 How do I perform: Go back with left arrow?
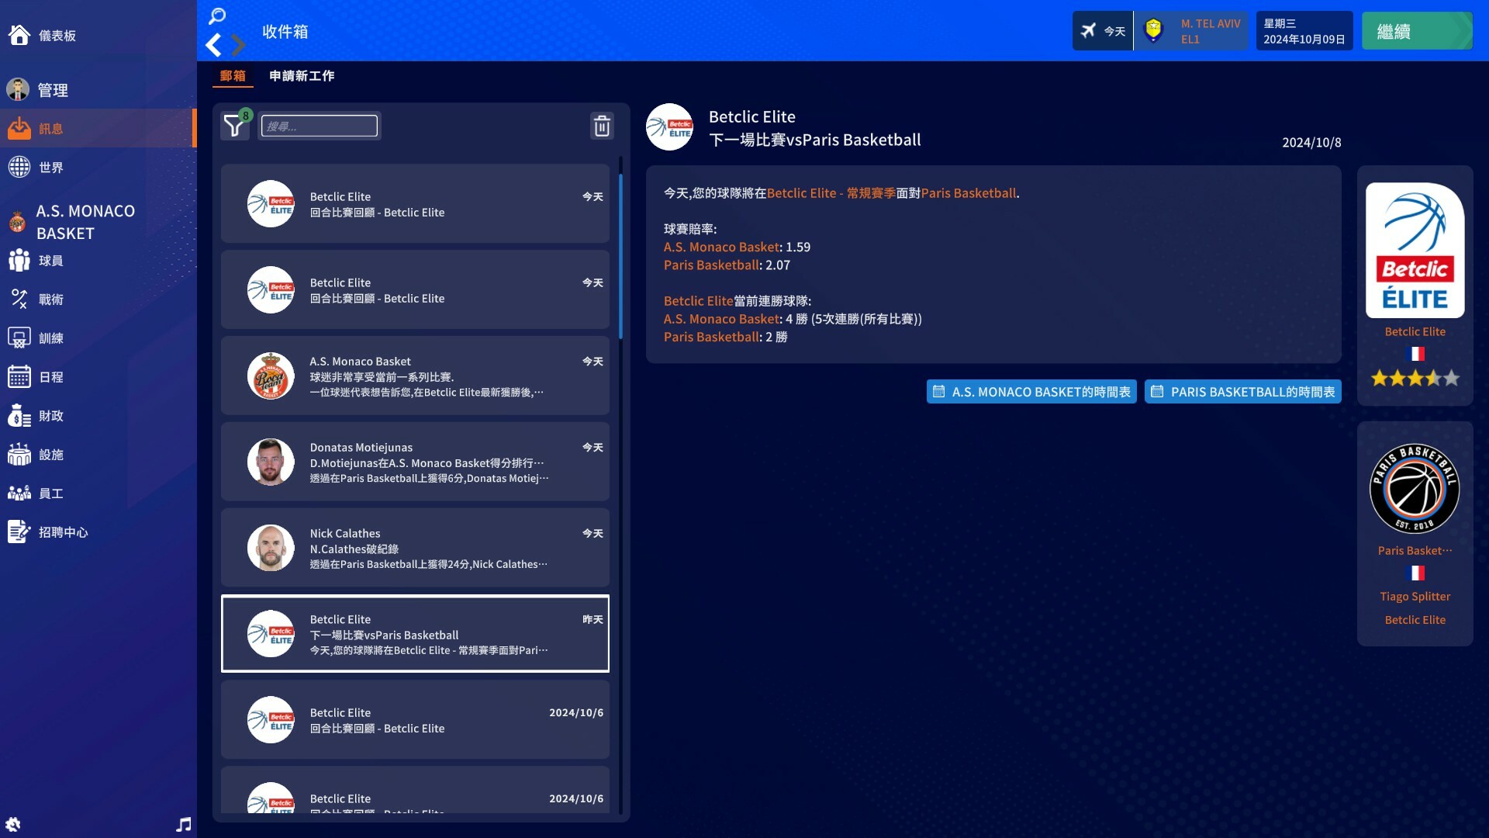click(213, 46)
